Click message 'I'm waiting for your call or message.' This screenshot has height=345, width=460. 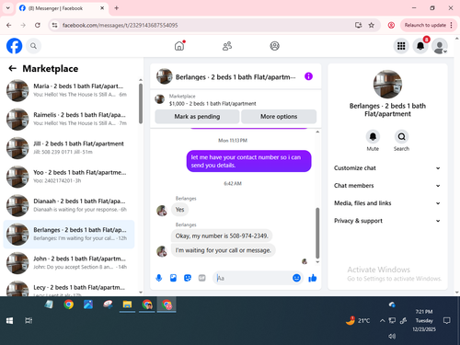click(x=224, y=250)
